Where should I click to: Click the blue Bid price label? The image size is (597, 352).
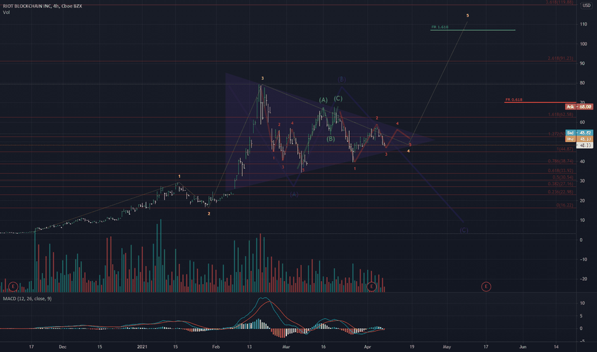pos(579,133)
